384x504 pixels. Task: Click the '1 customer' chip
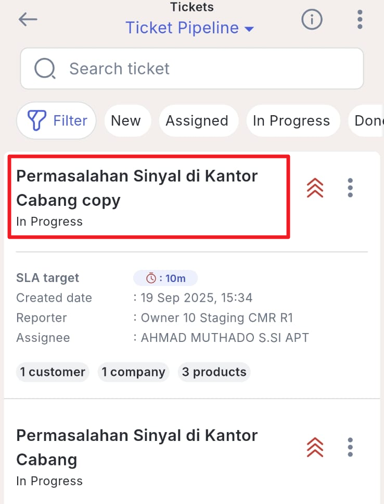click(x=53, y=372)
